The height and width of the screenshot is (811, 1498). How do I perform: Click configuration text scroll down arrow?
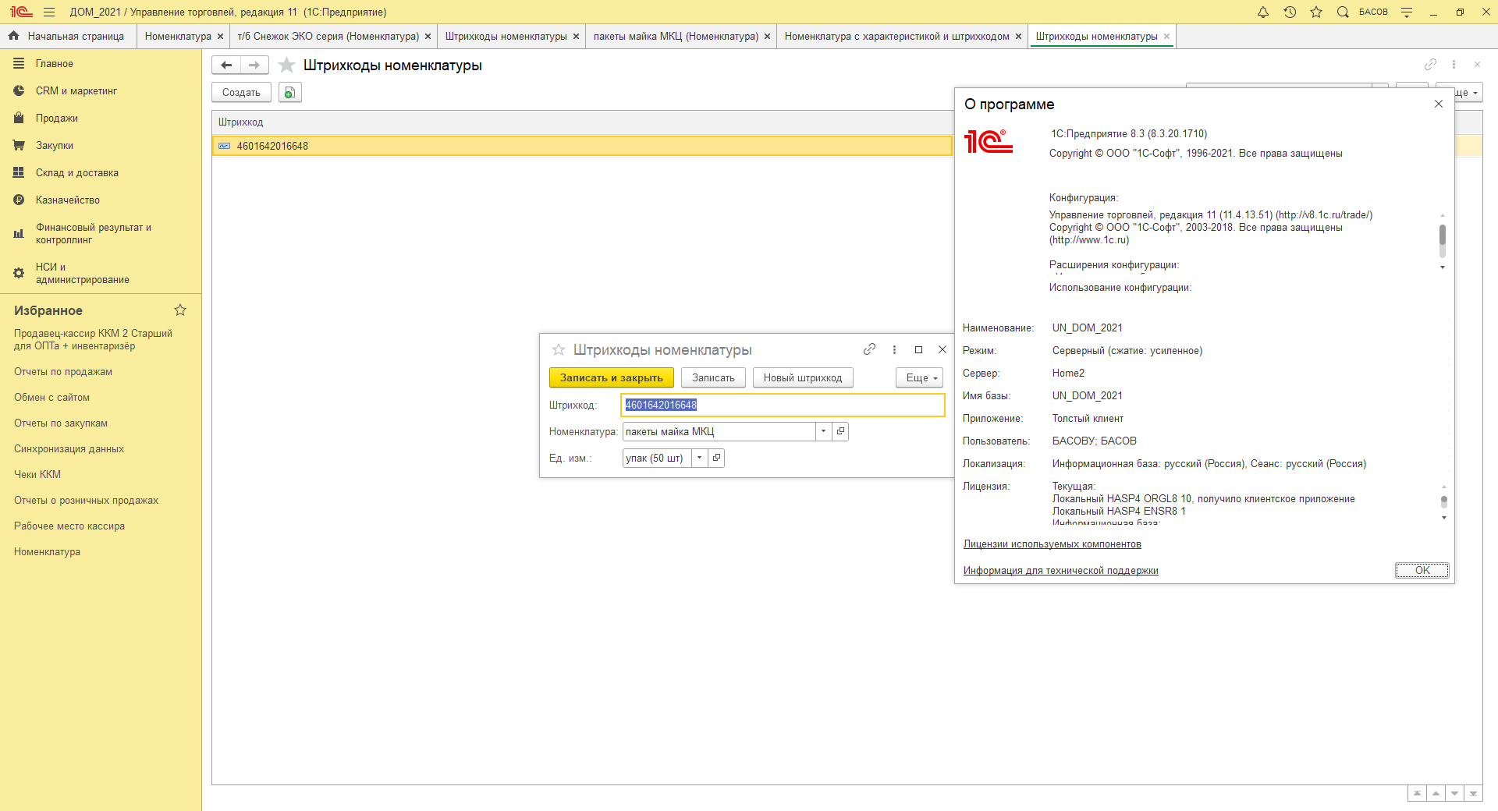point(1443,267)
